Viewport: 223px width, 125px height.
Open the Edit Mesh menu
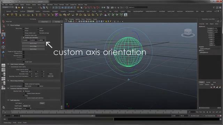[50, 5]
